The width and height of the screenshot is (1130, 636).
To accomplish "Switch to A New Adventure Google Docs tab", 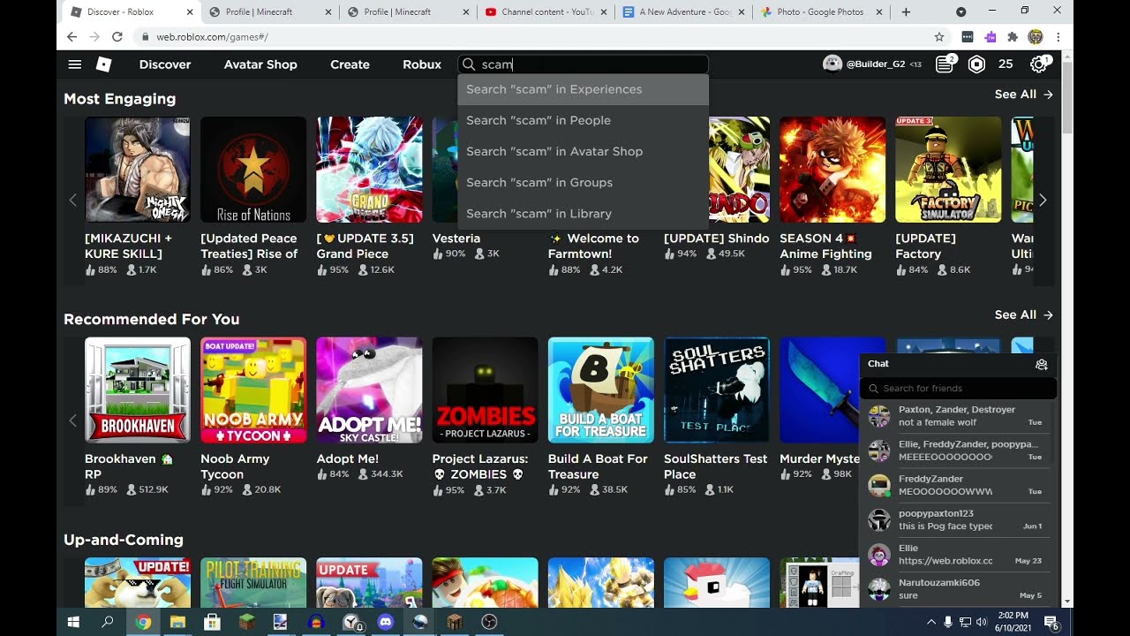I will point(682,12).
